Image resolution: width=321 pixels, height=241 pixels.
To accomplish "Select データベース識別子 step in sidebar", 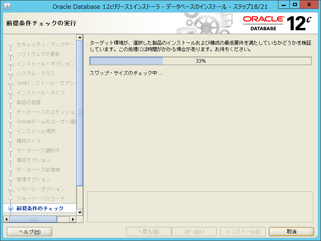I will [38, 151].
